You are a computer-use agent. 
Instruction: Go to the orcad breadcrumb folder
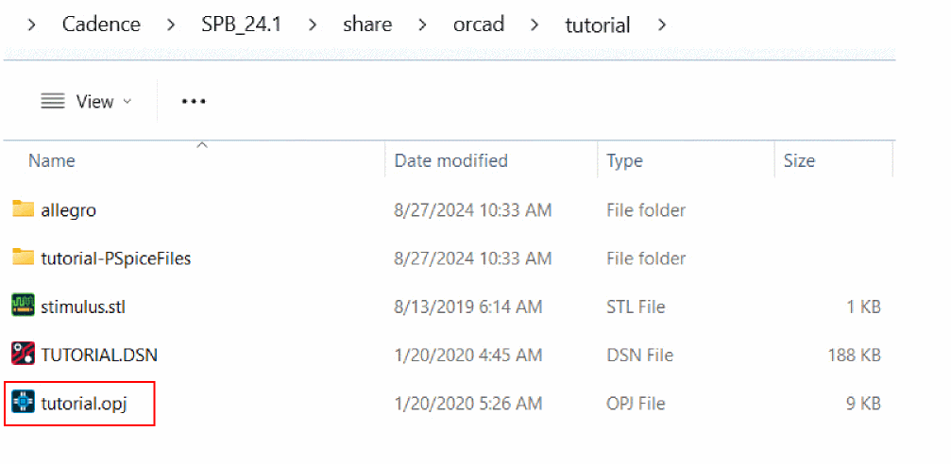pos(479,25)
